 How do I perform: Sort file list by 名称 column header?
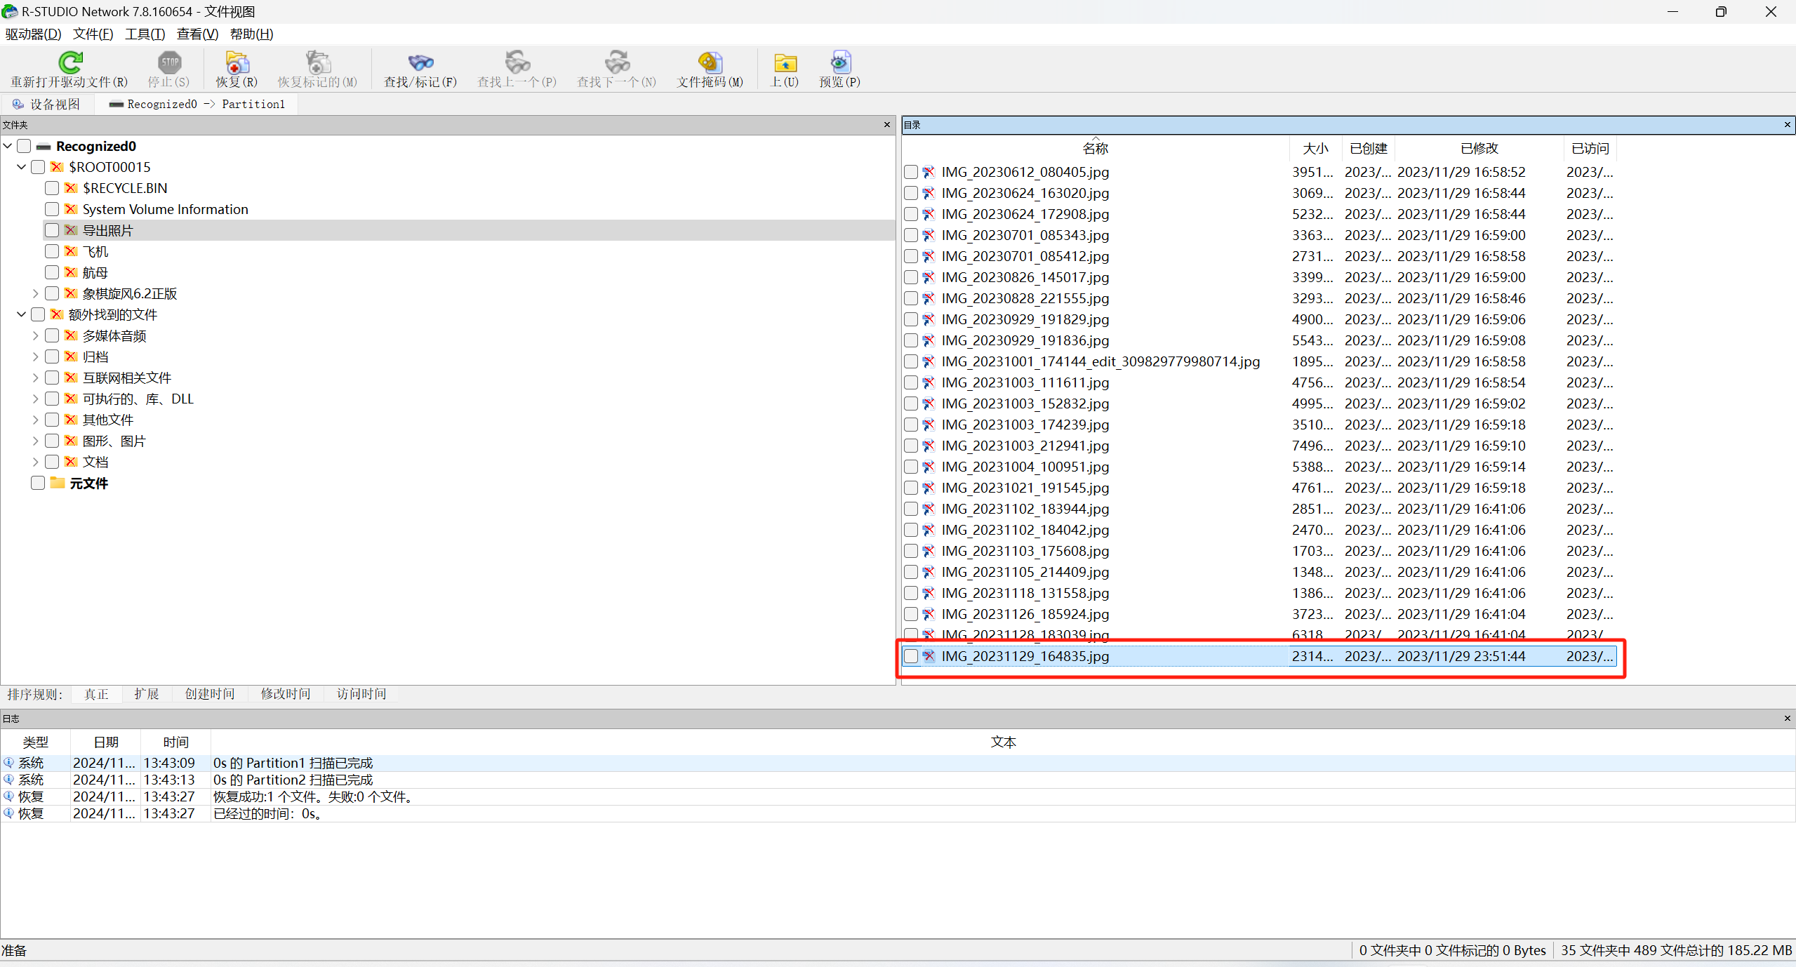pos(1095,148)
